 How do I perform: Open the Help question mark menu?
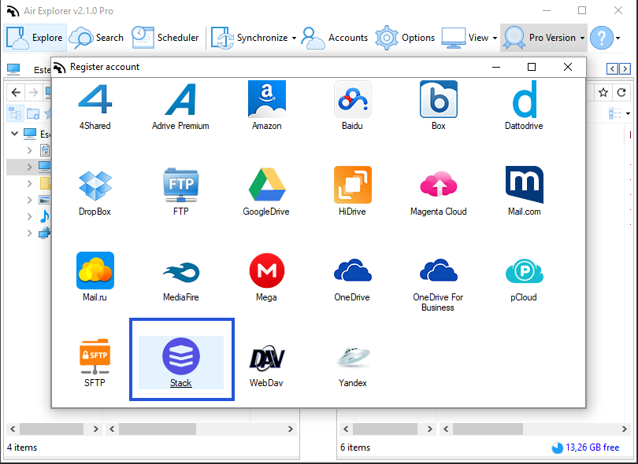[606, 38]
